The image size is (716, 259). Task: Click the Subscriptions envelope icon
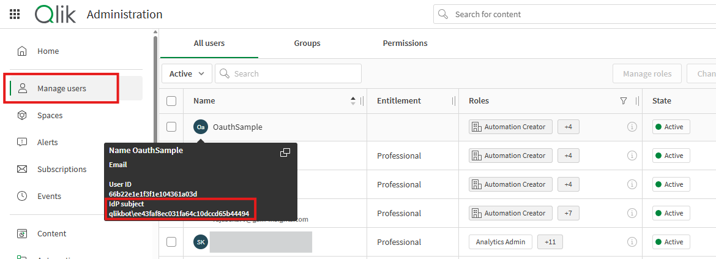(x=22, y=169)
